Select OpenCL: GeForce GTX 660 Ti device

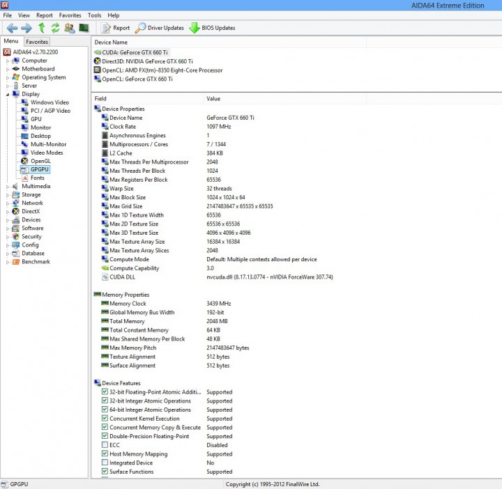coord(133,79)
